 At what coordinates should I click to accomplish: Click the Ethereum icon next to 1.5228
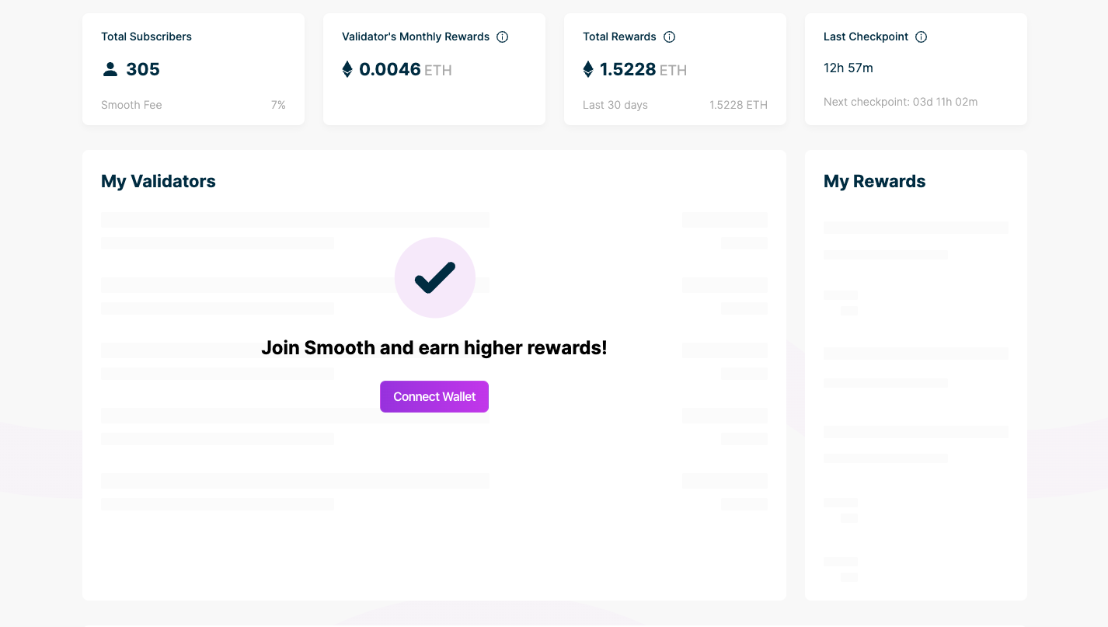pyautogui.click(x=588, y=69)
